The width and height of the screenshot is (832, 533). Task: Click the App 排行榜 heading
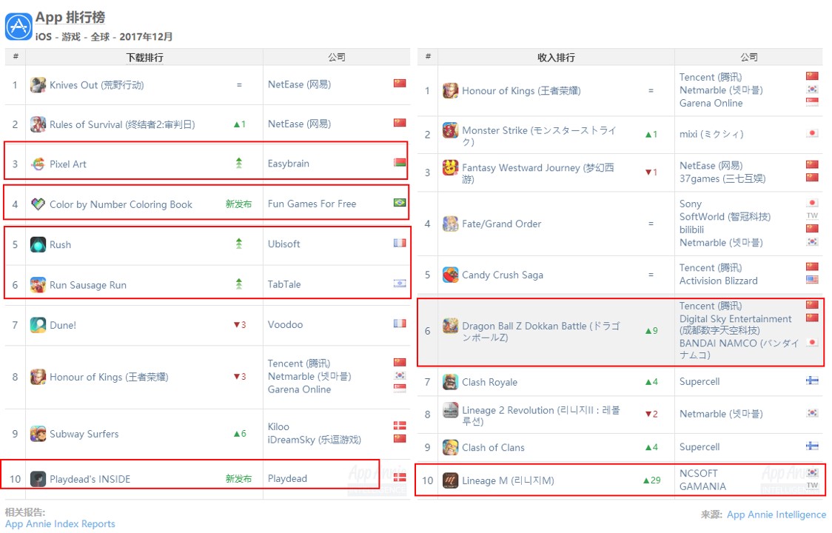70,17
